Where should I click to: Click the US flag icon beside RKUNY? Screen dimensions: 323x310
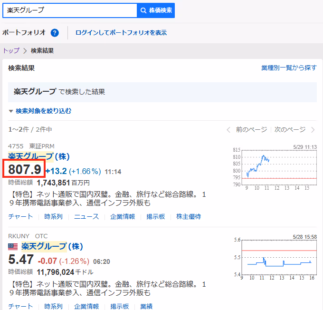coord(13,247)
